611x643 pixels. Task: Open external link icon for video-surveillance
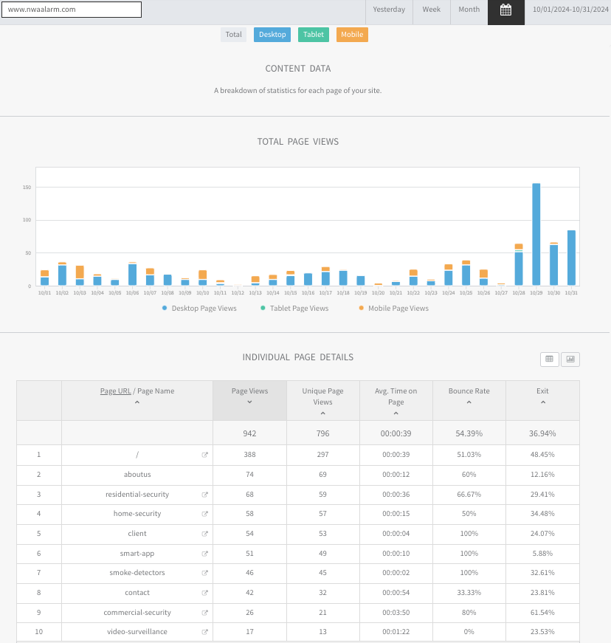tap(204, 632)
